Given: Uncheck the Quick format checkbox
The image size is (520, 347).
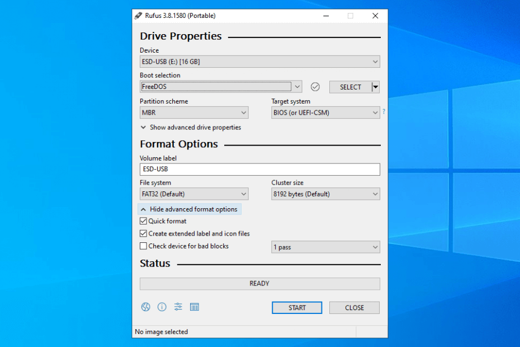Looking at the screenshot, I should click(143, 221).
